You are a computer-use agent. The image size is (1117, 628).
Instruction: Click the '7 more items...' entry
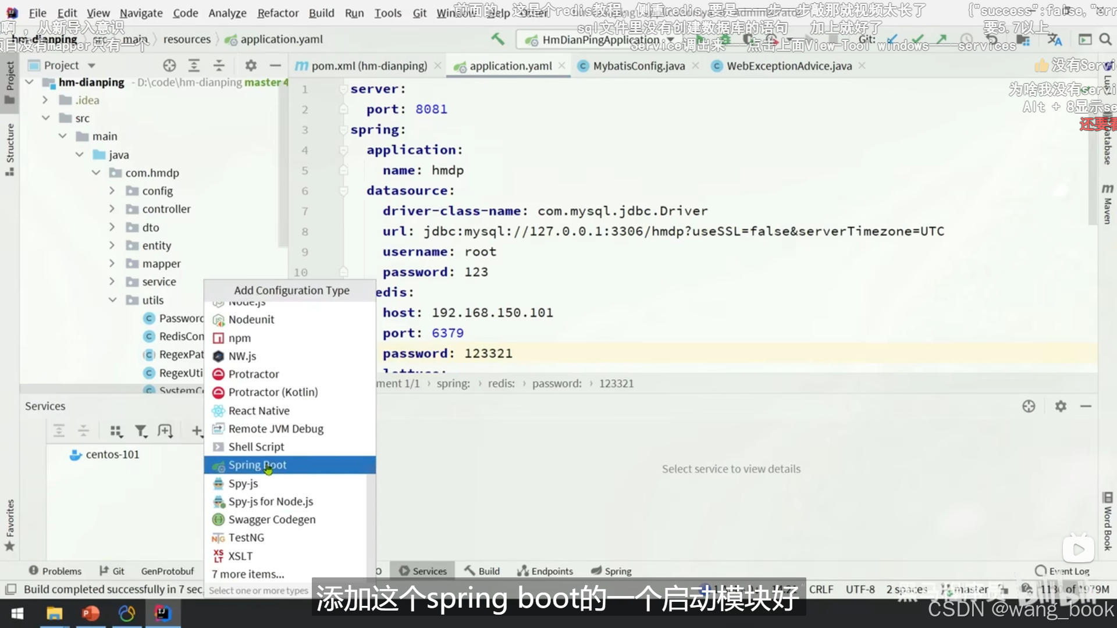(248, 574)
